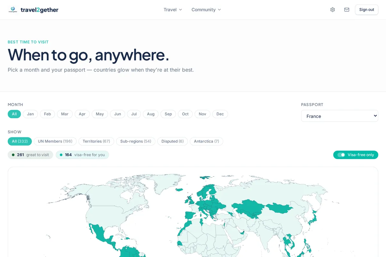Show Antarctica (7) regions
This screenshot has width=386, height=257.
[207, 141]
